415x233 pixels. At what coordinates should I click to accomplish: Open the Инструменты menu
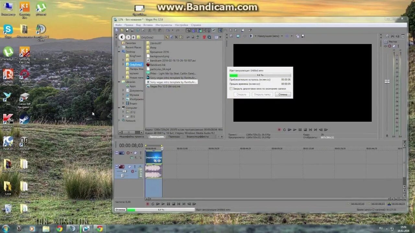(164, 25)
